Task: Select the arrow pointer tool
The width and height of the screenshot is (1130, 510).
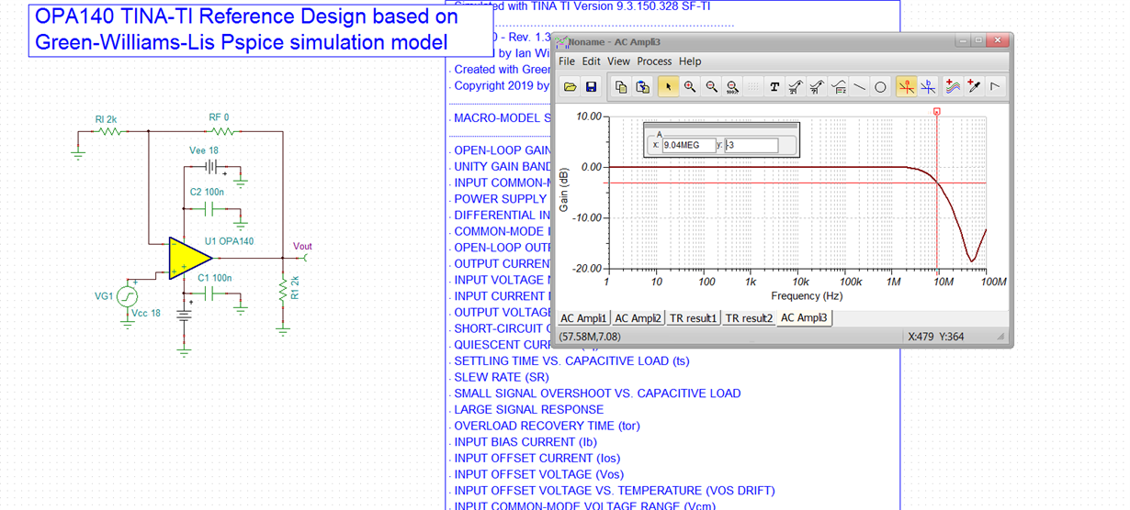Action: click(669, 87)
